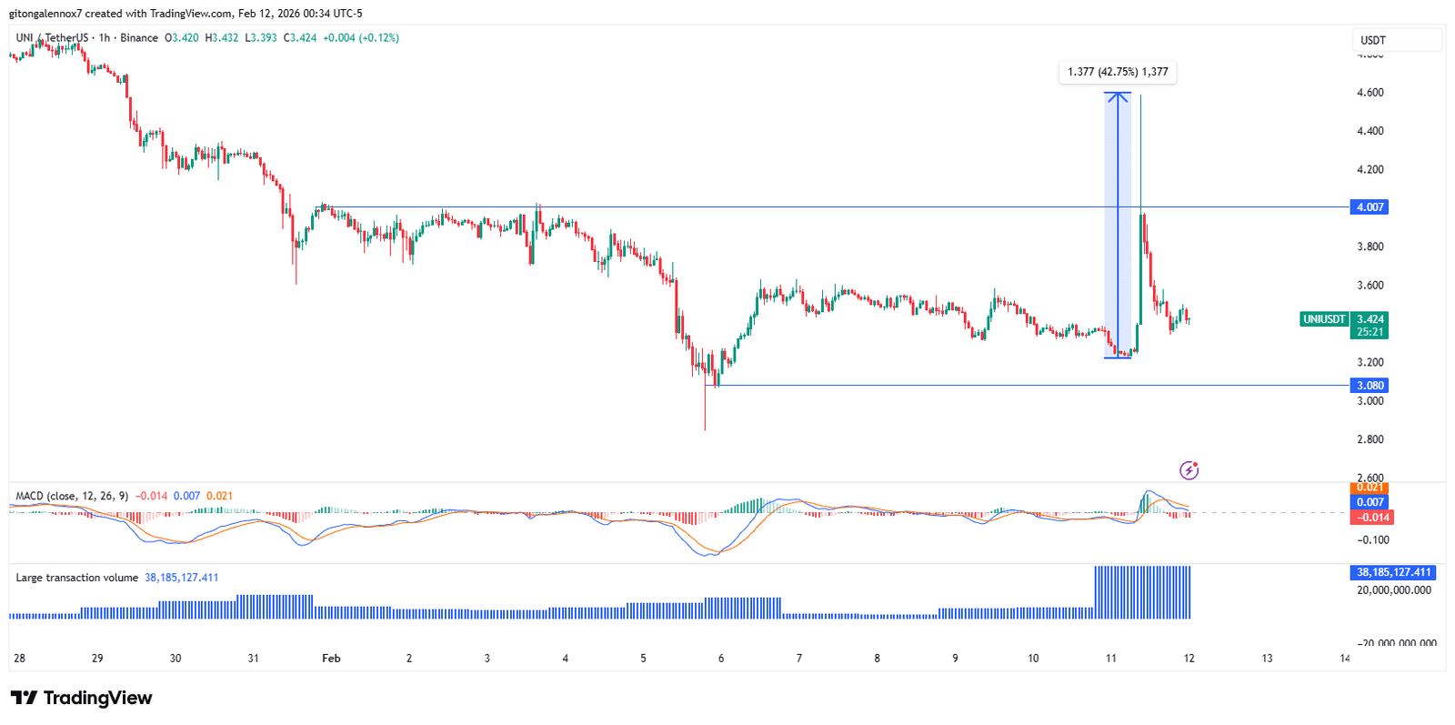Image resolution: width=1455 pixels, height=725 pixels.
Task: Click the purple lightning bolt event icon
Action: [x=1189, y=470]
